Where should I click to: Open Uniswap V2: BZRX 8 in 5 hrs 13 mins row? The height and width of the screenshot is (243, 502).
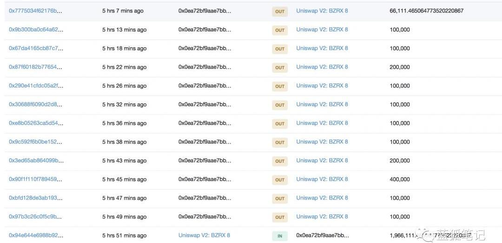click(x=322, y=29)
